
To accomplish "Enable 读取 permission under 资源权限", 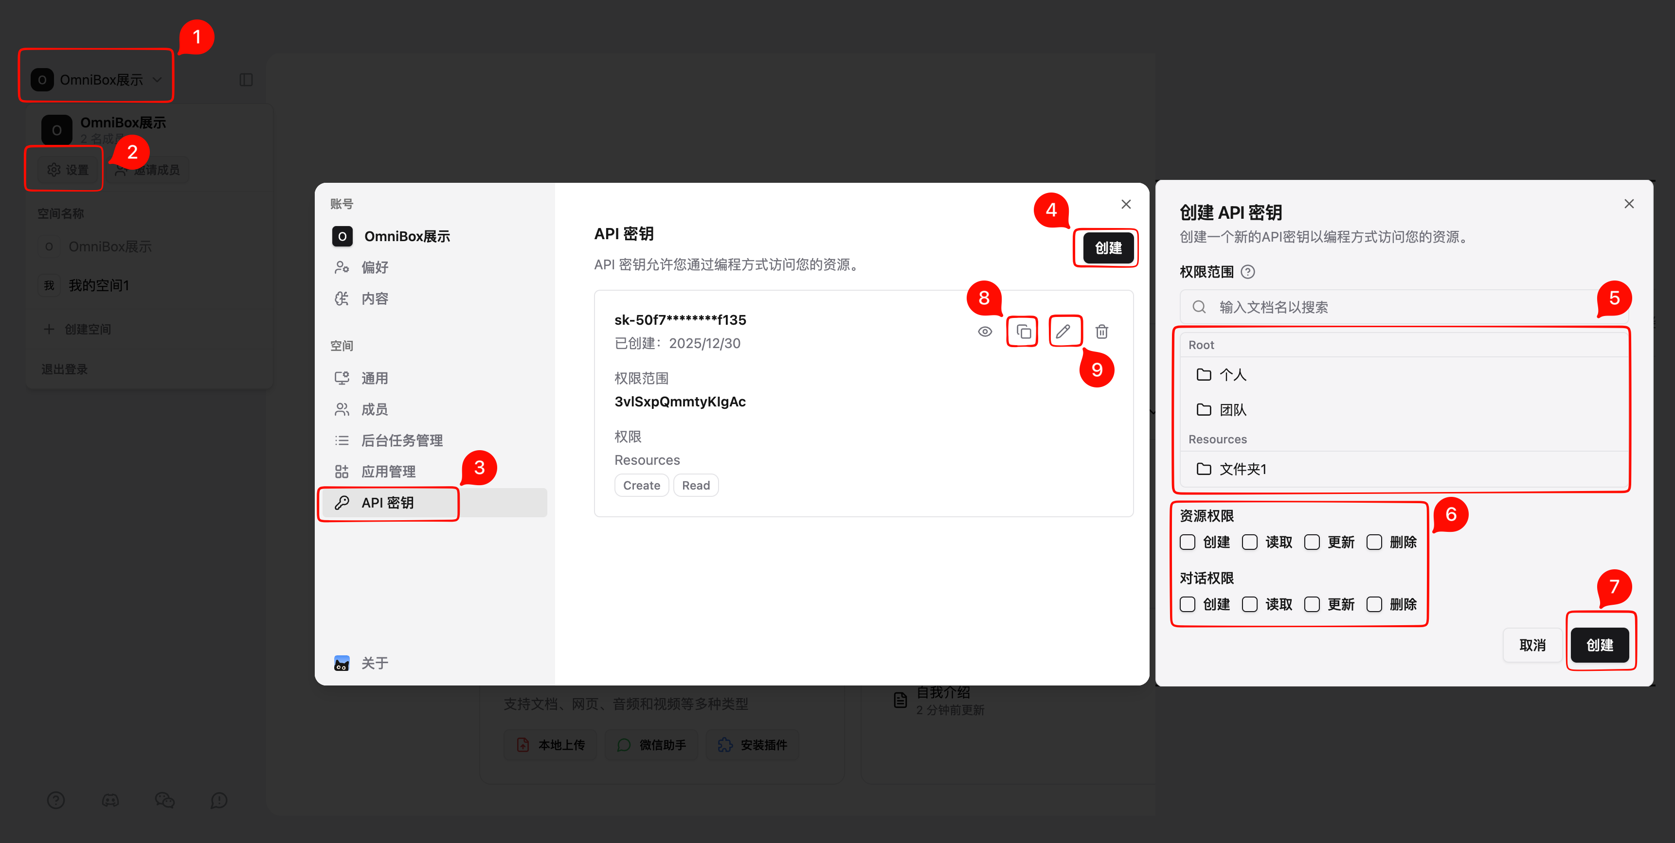I will pos(1249,542).
